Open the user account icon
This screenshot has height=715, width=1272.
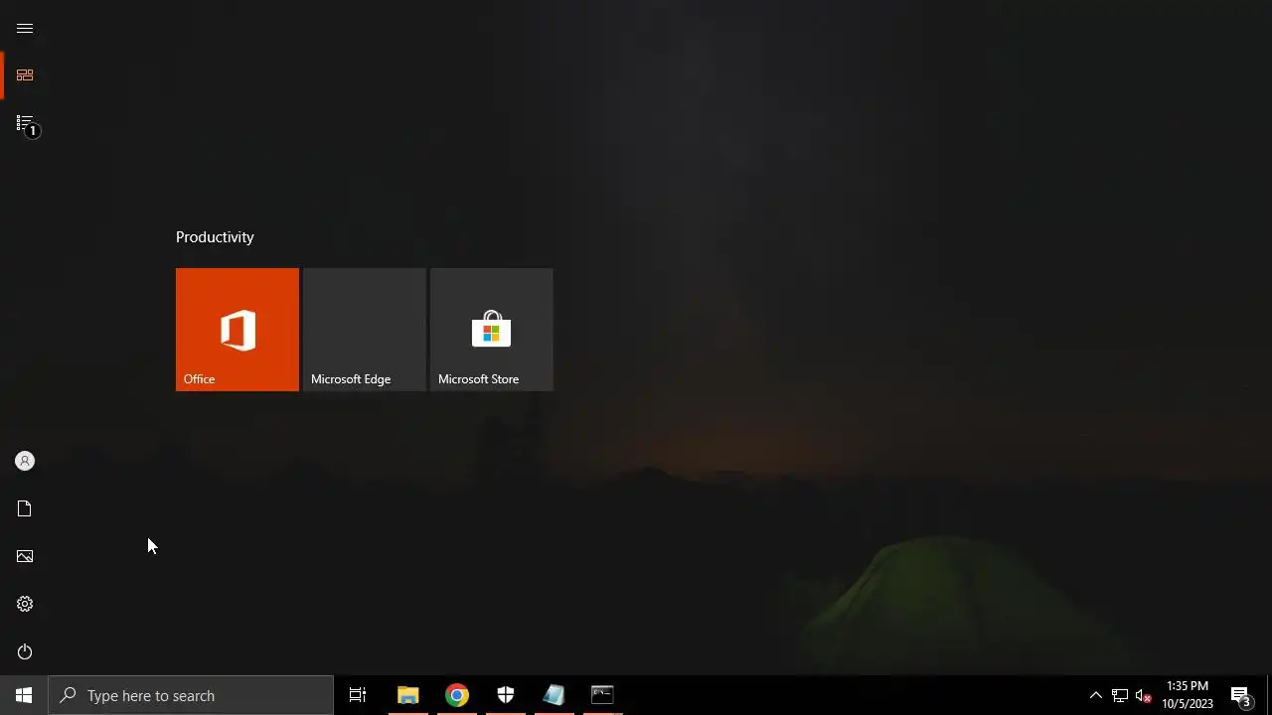[25, 461]
